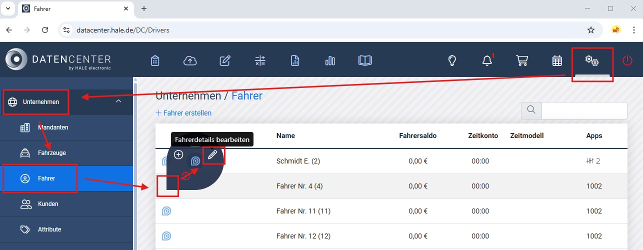The image size is (643, 250).
Task: Open Mandanten in sidebar
Action: [66, 127]
